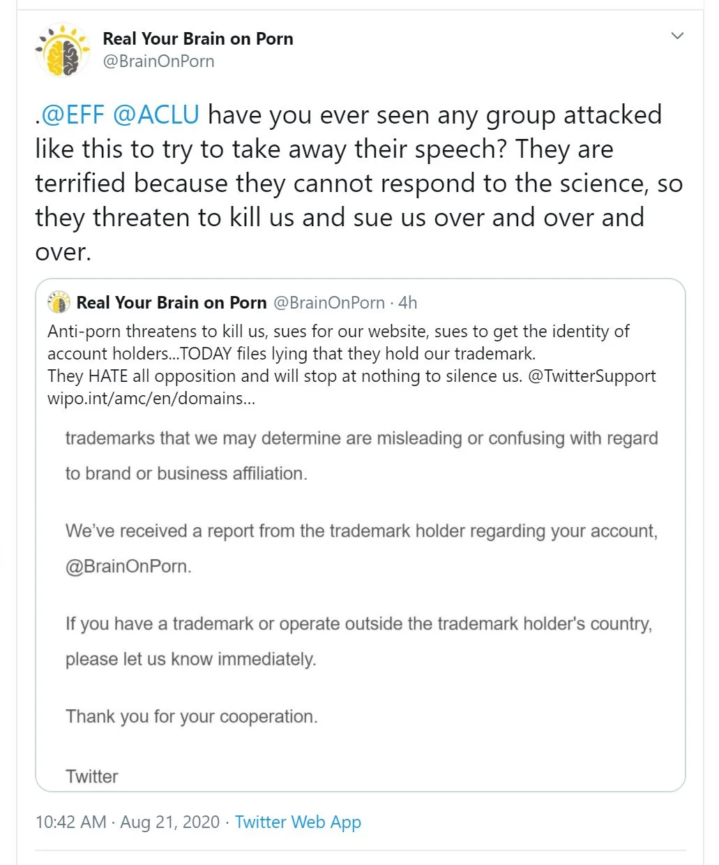Open the @BrainOnPorn handle under author name
719x865 pixels.
tap(158, 61)
